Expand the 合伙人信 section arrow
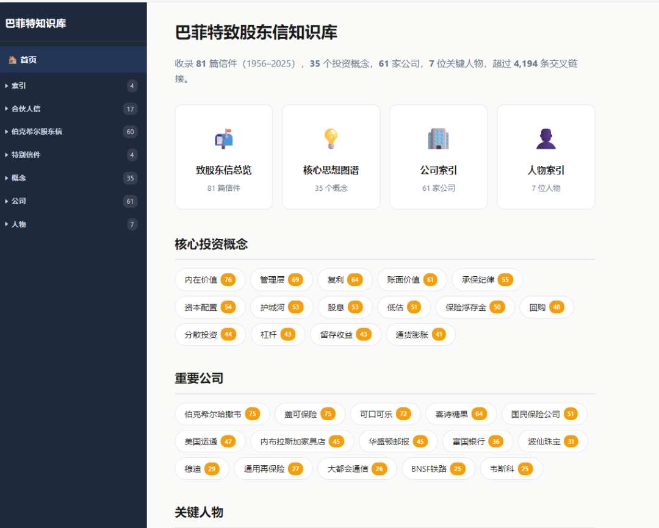Viewport: 659px width, 528px height. click(6, 109)
